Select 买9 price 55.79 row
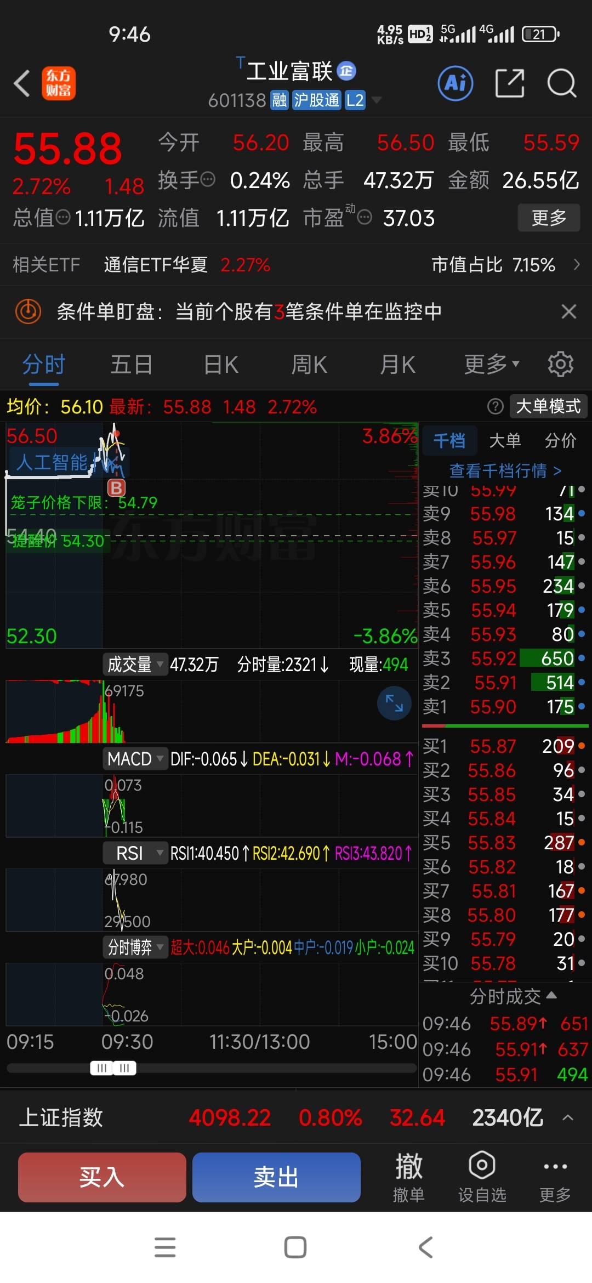This screenshot has width=592, height=1283. 504,939
